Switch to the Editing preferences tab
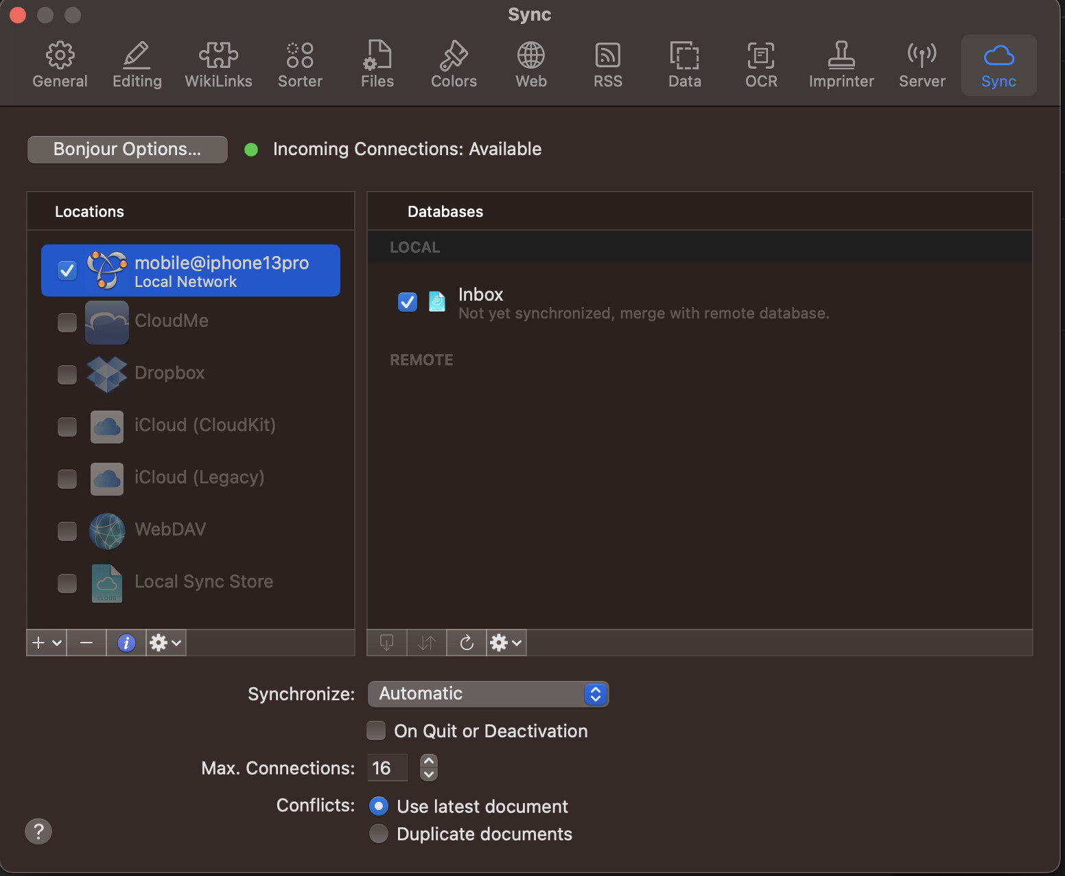 [137, 64]
